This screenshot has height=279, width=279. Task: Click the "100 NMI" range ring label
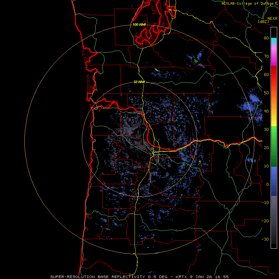tap(139, 24)
